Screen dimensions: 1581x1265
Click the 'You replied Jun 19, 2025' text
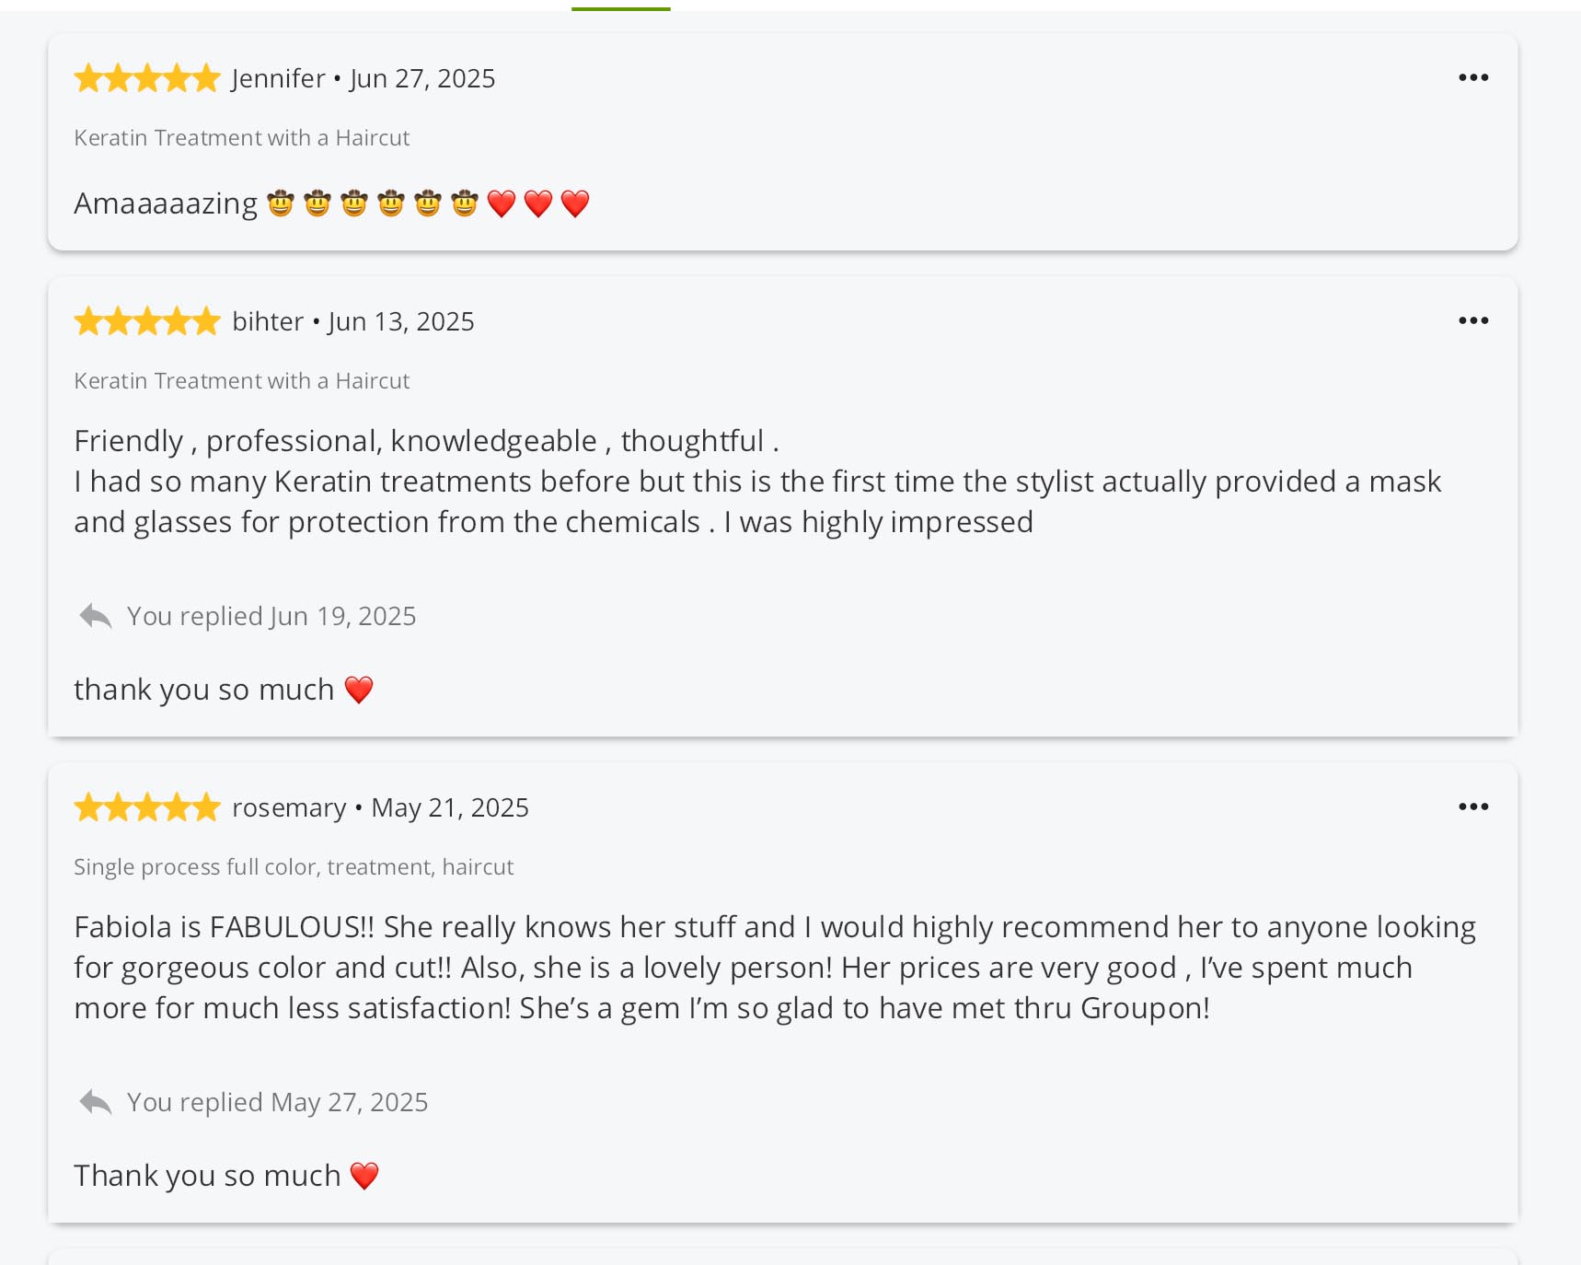tap(271, 617)
